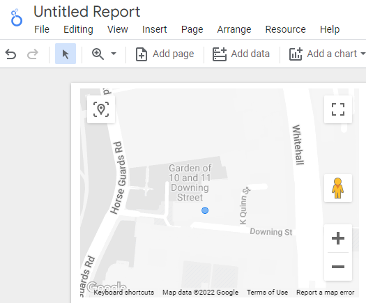Click the Add page icon
The height and width of the screenshot is (303, 366).
click(142, 54)
